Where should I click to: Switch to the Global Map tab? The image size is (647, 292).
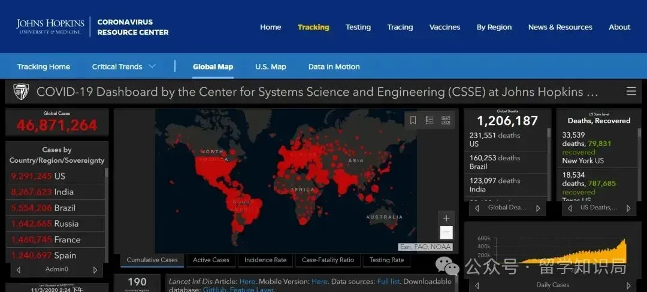[x=213, y=67]
